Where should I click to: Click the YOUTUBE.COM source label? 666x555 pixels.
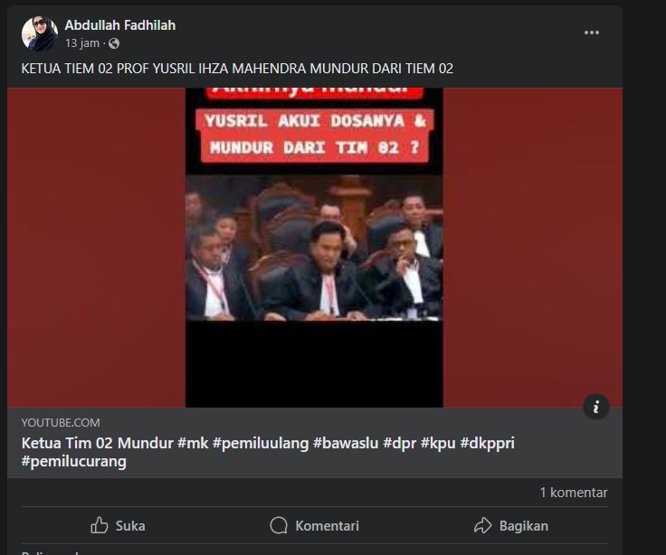(x=61, y=423)
